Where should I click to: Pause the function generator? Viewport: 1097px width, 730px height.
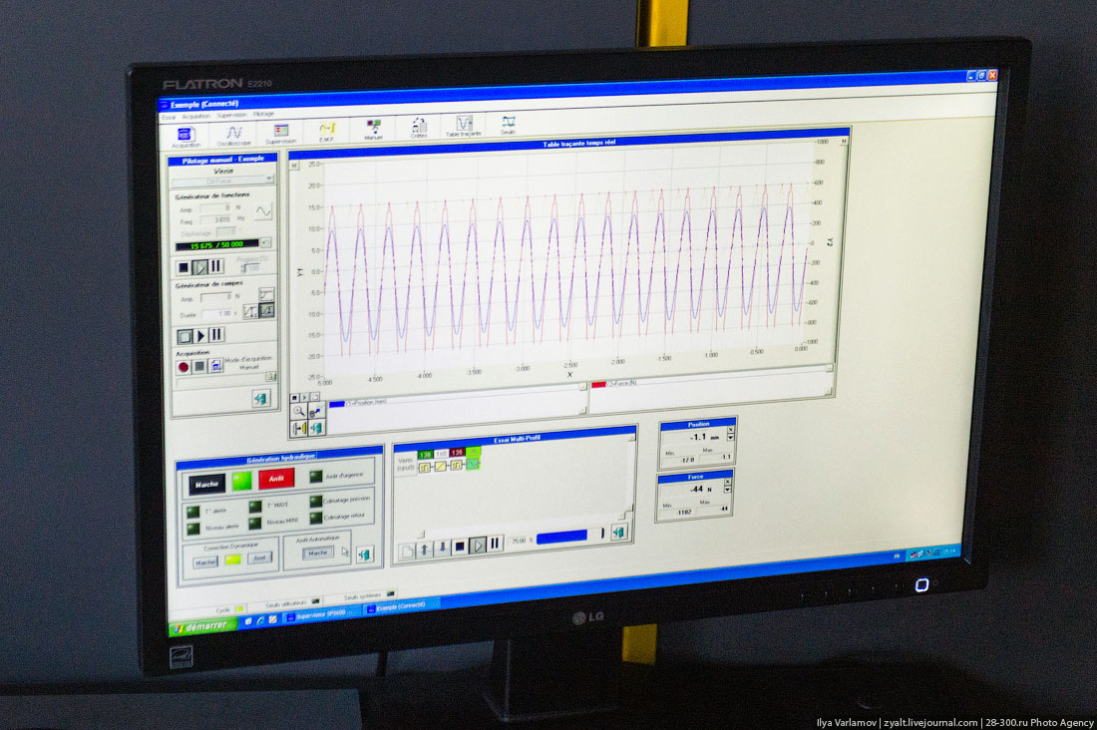[x=216, y=266]
